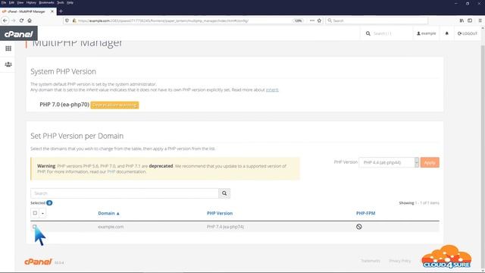Sort table by PHP Version column header
This screenshot has width=485, height=273.
point(220,213)
